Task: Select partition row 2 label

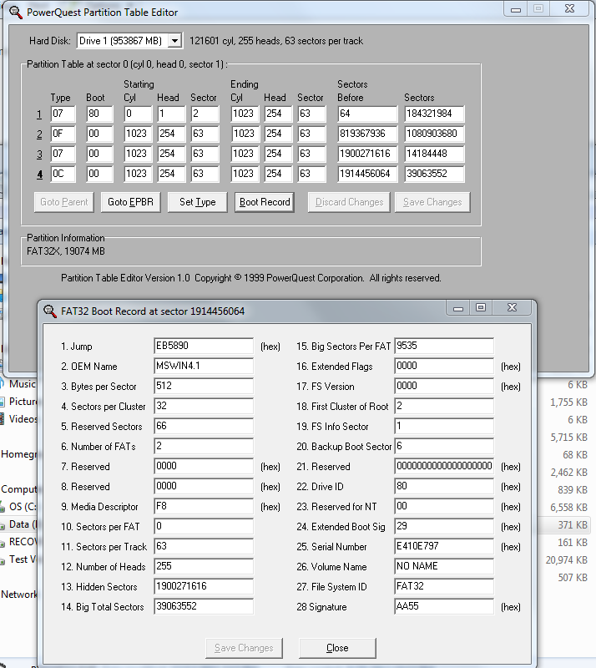Action: coord(38,134)
